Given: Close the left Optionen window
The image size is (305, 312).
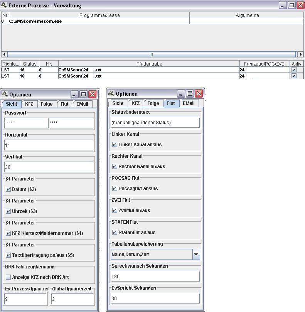Looking at the screenshot, I should [93, 94].
